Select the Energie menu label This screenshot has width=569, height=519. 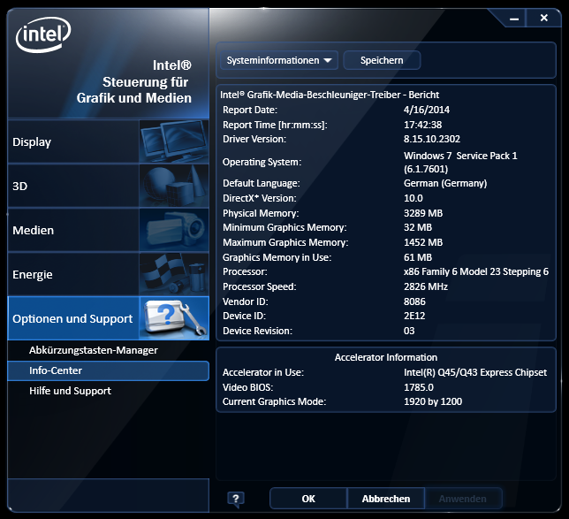(33, 275)
